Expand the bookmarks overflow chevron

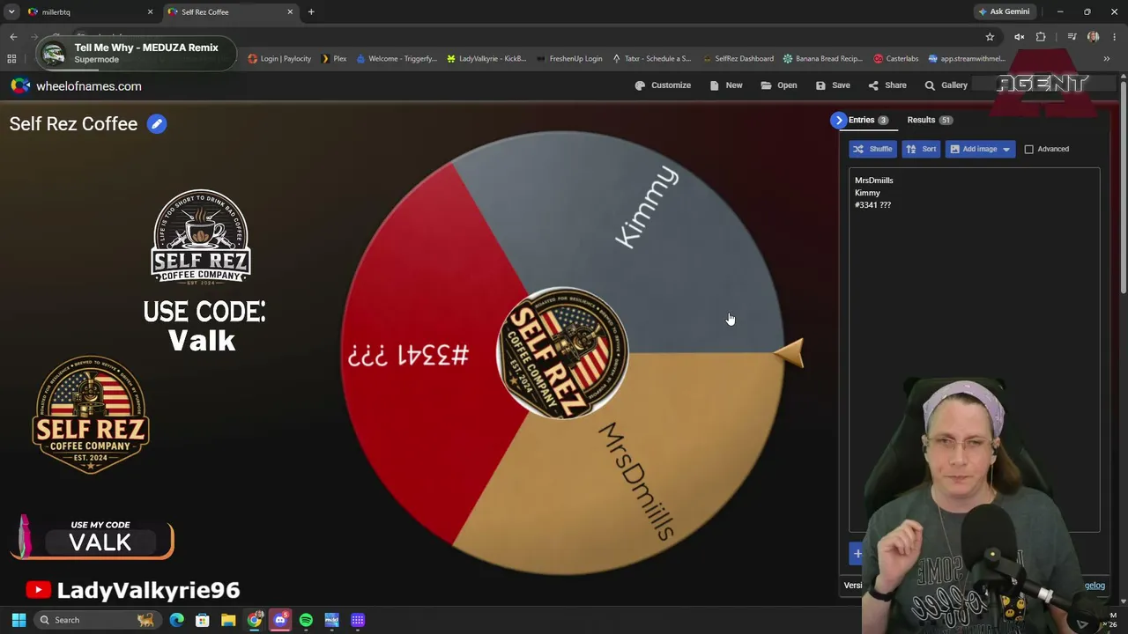pyautogui.click(x=1107, y=59)
